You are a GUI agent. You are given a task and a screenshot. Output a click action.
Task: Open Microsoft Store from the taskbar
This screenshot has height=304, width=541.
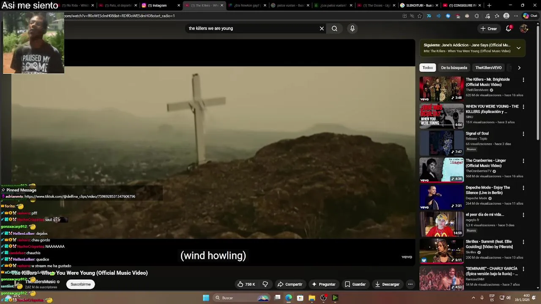[300, 298]
